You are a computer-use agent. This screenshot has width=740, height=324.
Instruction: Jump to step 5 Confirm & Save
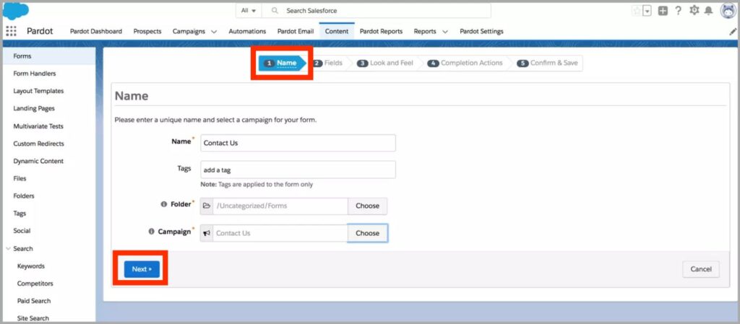click(548, 63)
